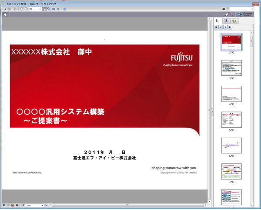Click the document vertical scrollbar up arrow

(210, 19)
